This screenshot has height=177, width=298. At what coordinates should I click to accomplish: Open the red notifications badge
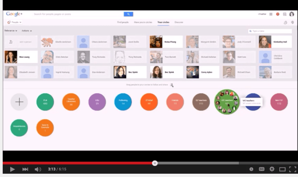tap(278, 14)
